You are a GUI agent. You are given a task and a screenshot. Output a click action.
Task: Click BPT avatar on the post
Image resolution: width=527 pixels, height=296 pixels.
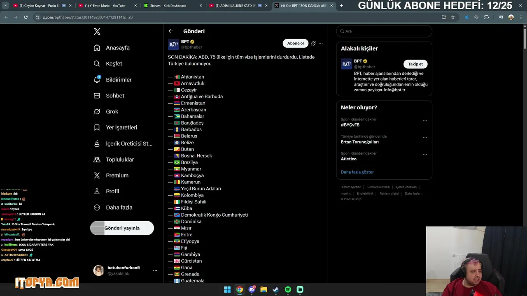tap(173, 44)
